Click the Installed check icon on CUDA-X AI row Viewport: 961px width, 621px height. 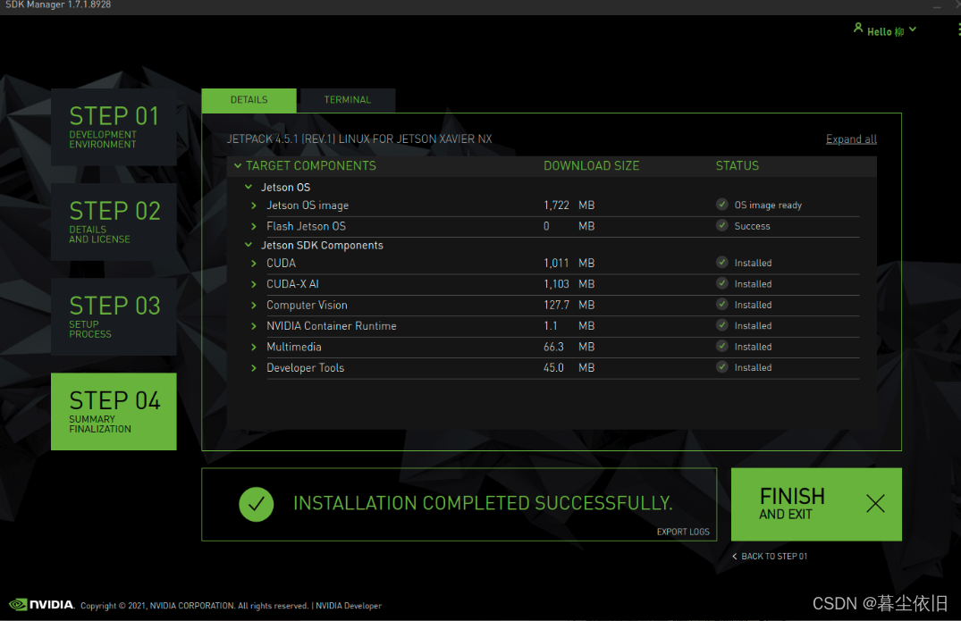pyautogui.click(x=722, y=283)
